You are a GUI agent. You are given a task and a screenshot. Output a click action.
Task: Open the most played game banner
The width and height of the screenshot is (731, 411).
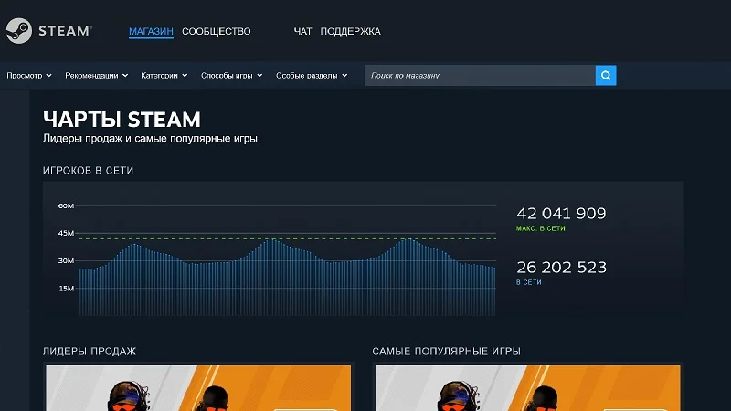click(528, 388)
